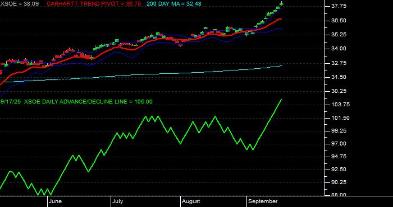393x207 pixels.
Task: Click the 92.50 advance/decline axis value
Action: pyautogui.click(x=339, y=170)
